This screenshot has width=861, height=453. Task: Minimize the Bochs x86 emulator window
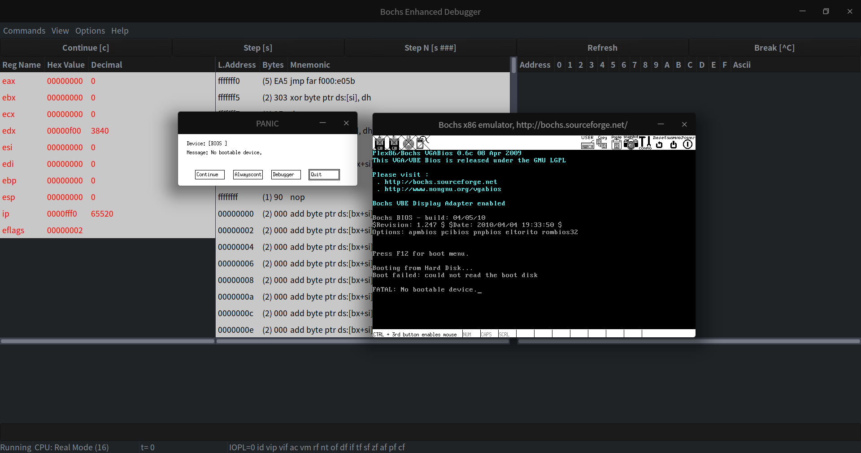(661, 124)
